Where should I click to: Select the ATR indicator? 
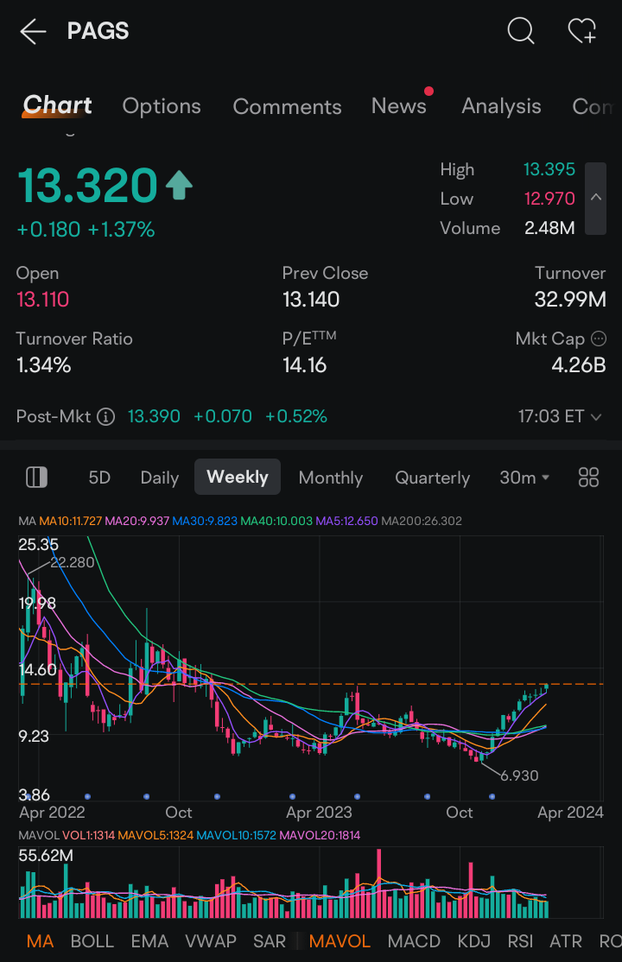(x=566, y=941)
